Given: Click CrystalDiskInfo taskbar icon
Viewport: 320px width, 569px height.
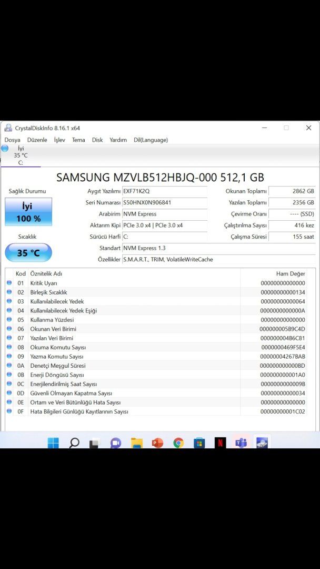Looking at the screenshot, I should [262, 443].
